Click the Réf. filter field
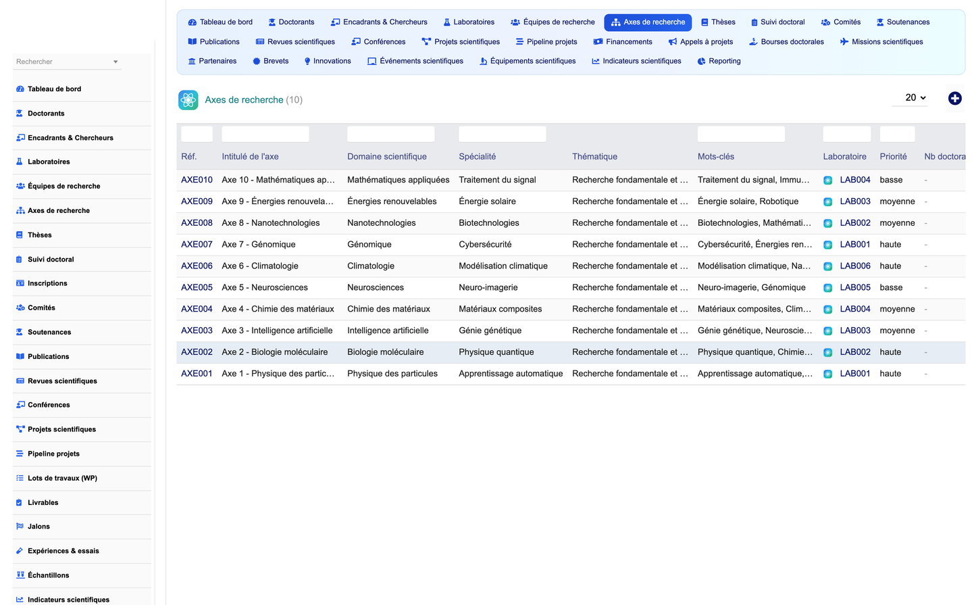The image size is (976, 605). pos(197,134)
